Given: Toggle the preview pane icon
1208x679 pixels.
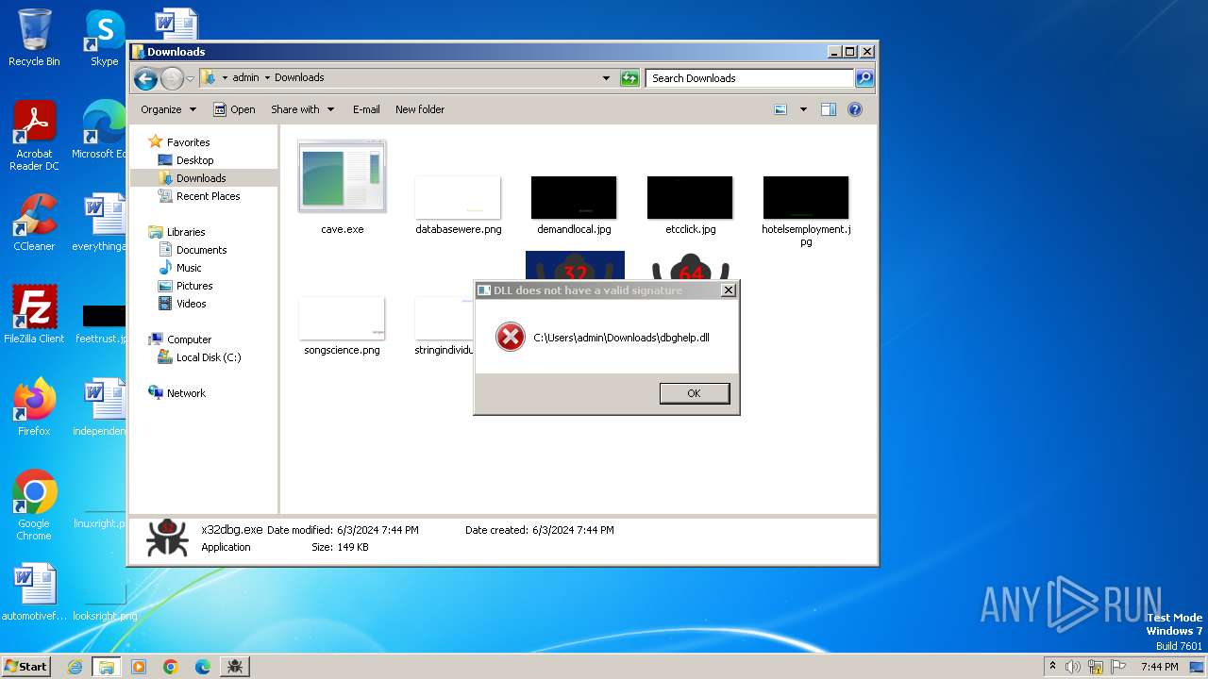Looking at the screenshot, I should click(x=828, y=109).
